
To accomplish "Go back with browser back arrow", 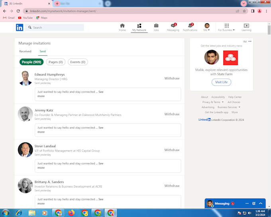I will coord(5,11).
